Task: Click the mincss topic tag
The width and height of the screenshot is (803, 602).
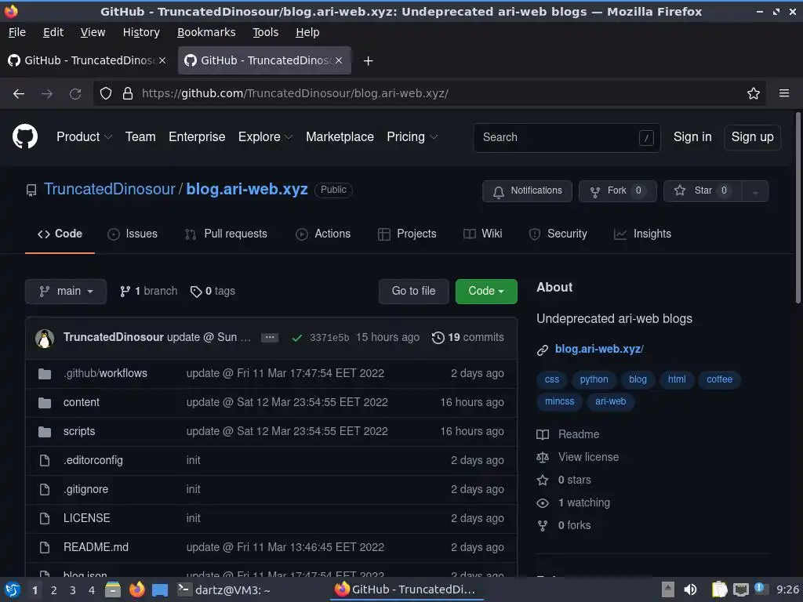Action: pos(559,401)
